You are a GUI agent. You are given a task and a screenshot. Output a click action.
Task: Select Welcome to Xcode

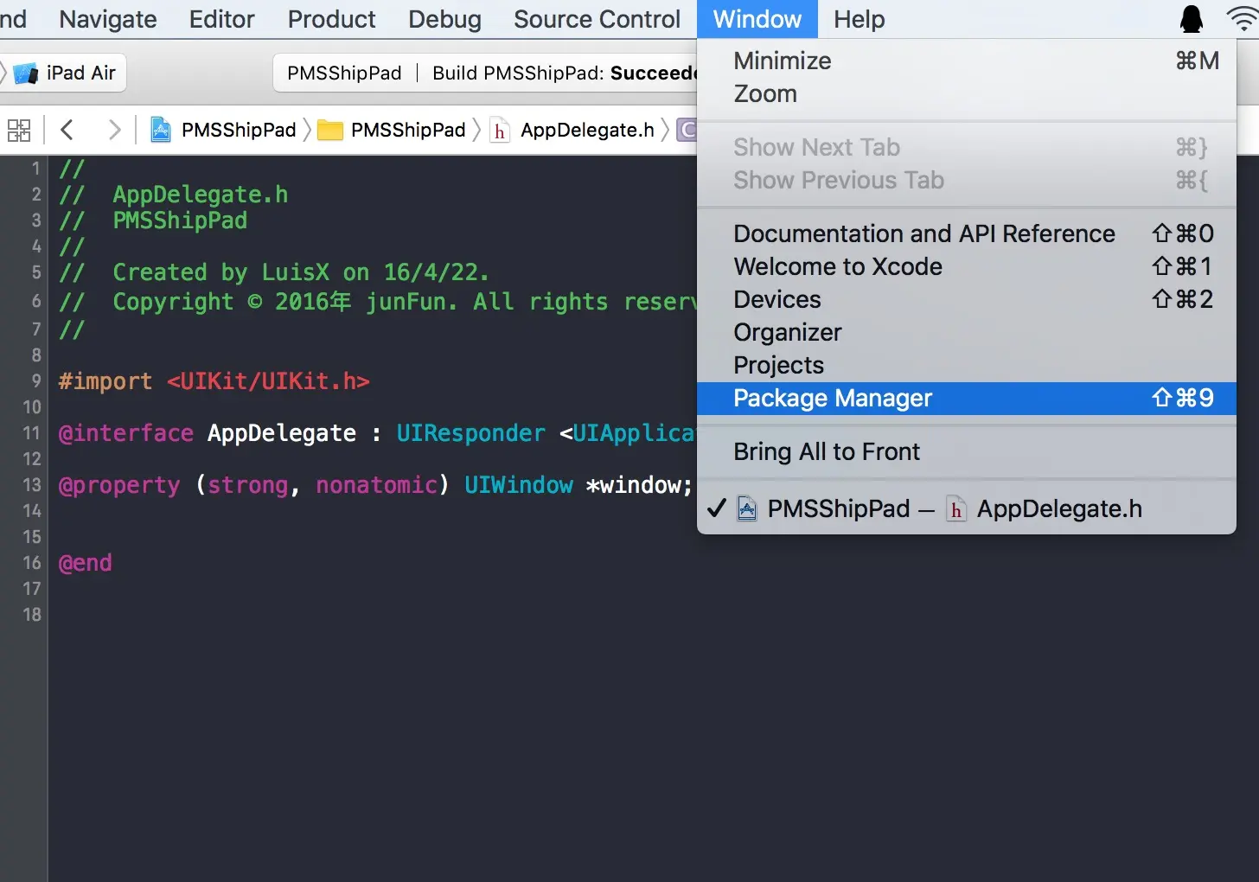pyautogui.click(x=967, y=266)
